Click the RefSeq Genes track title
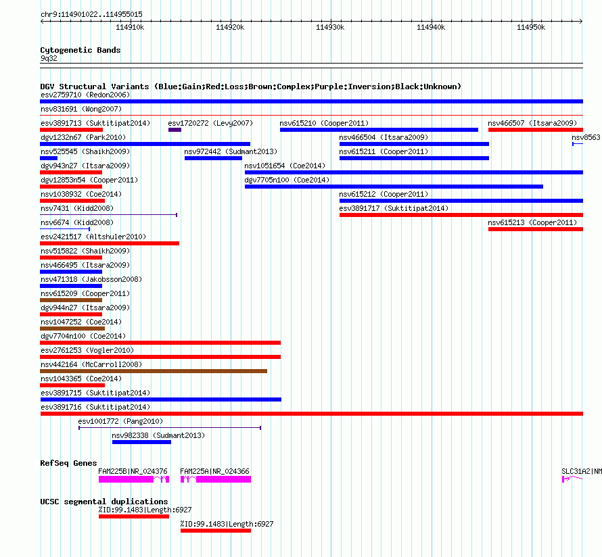Image resolution: width=602 pixels, height=557 pixels. click(68, 463)
